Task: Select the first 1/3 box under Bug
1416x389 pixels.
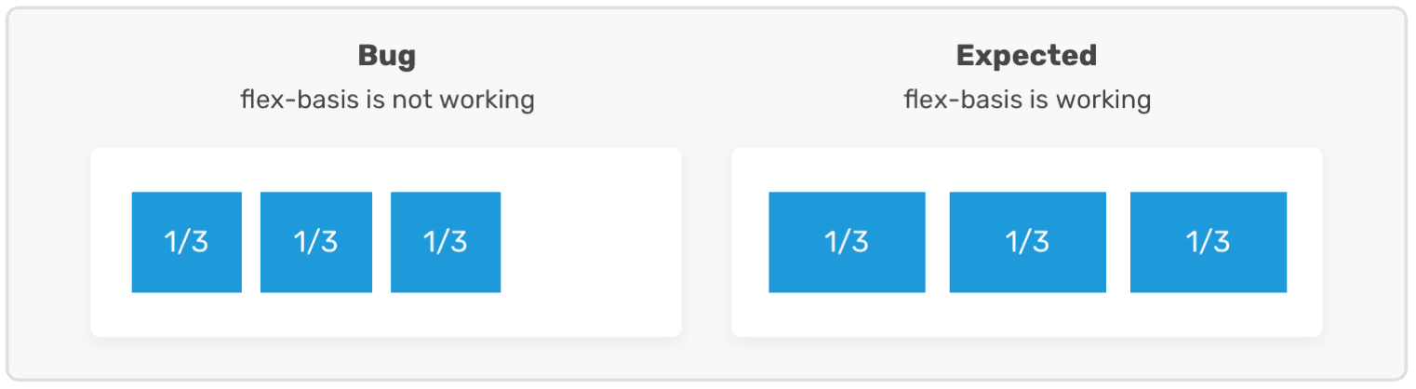Action: point(186,242)
